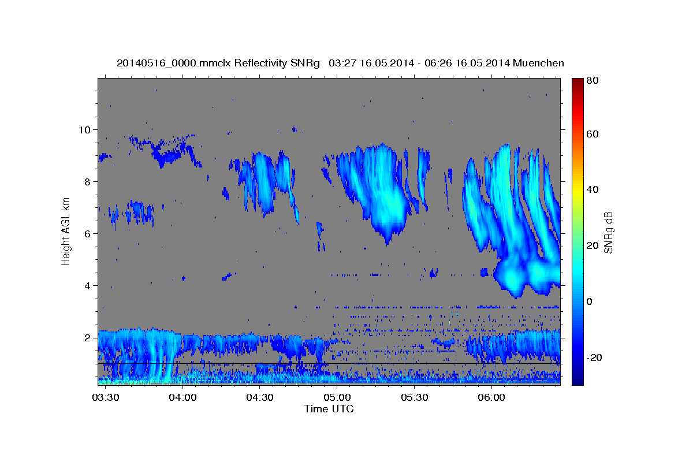
Task: Click the height tick label 4
Action: [89, 285]
